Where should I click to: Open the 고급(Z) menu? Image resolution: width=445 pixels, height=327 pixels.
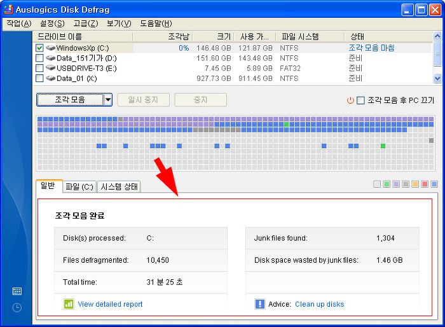[86, 24]
